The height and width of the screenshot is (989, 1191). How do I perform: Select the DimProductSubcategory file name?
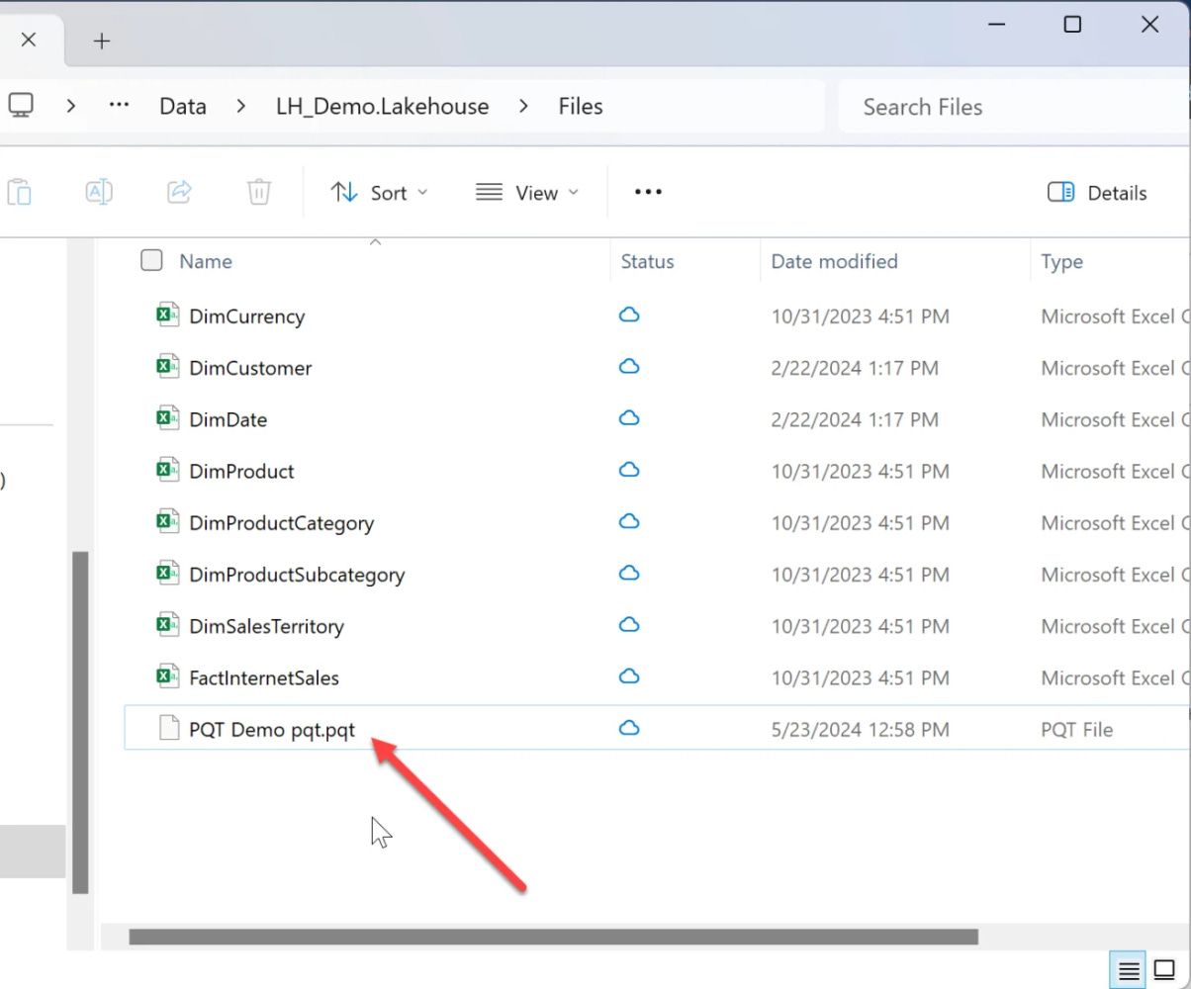[x=297, y=575]
